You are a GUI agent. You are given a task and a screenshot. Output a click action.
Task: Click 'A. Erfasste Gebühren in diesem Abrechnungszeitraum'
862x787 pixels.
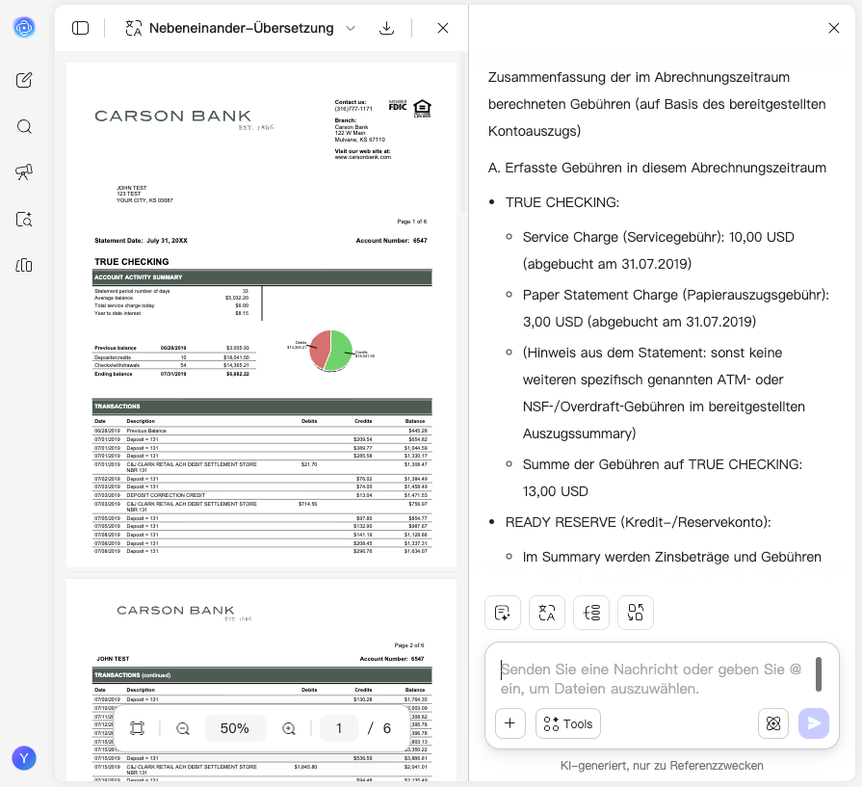pyautogui.click(x=657, y=168)
